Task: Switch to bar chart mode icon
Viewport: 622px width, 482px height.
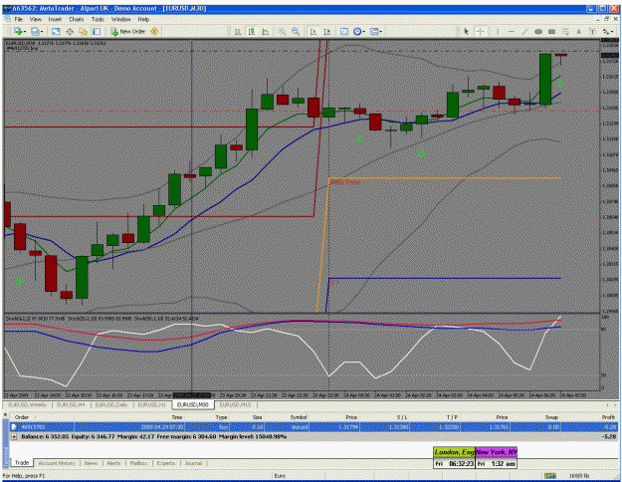Action: point(238,31)
